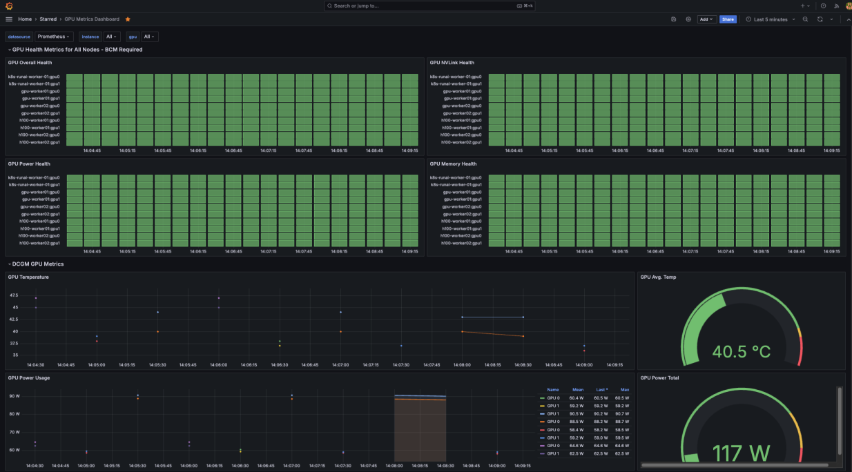Toggle GPU 0 series with 88.5 W mean

point(554,422)
